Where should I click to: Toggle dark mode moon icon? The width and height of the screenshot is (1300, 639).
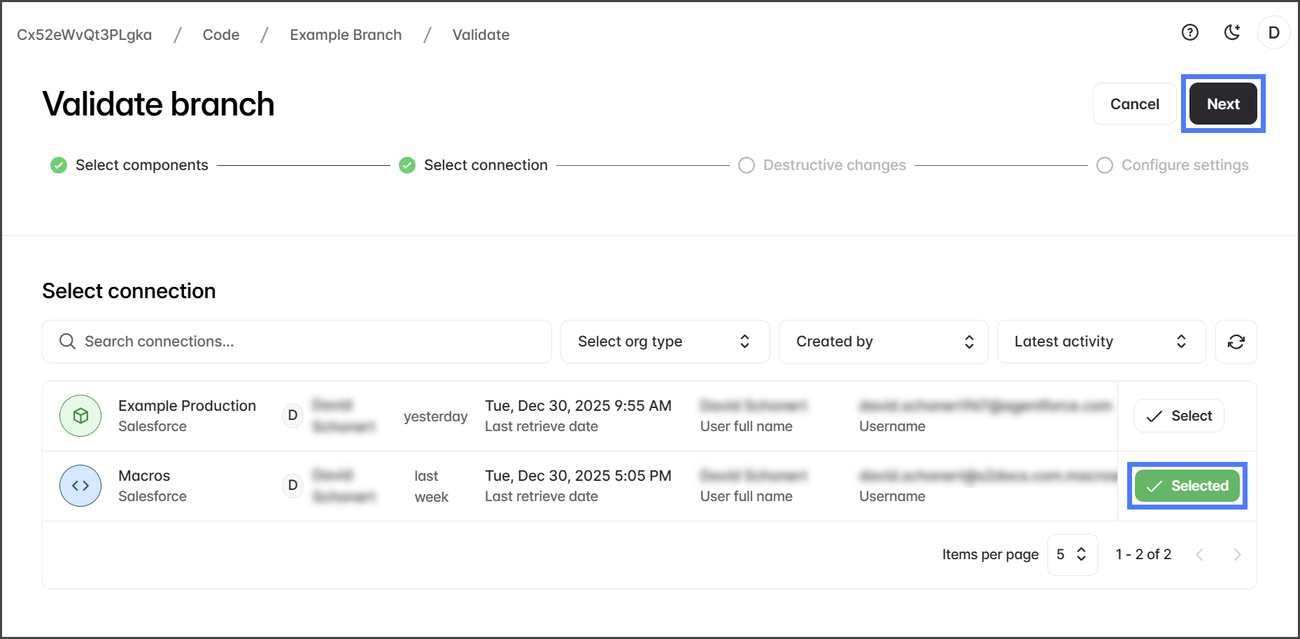tap(1232, 33)
